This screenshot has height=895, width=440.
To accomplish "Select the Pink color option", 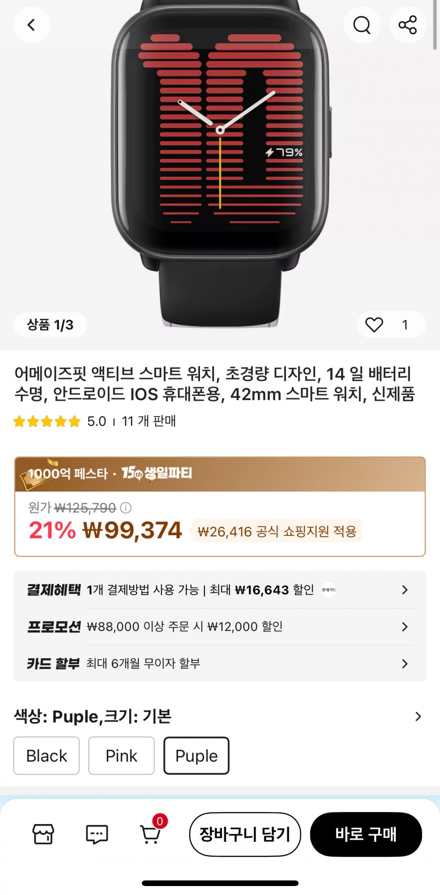I will pos(121,755).
